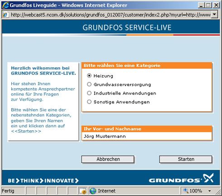Click the 'Bitte wählen Sie eine Kategorie' heading
Viewport: 222px width, 196px height.
pos(122,66)
